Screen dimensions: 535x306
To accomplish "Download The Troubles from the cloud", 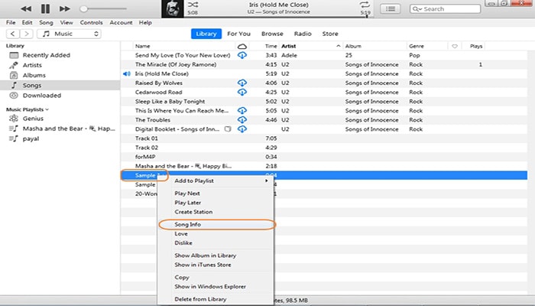I will coord(242,120).
